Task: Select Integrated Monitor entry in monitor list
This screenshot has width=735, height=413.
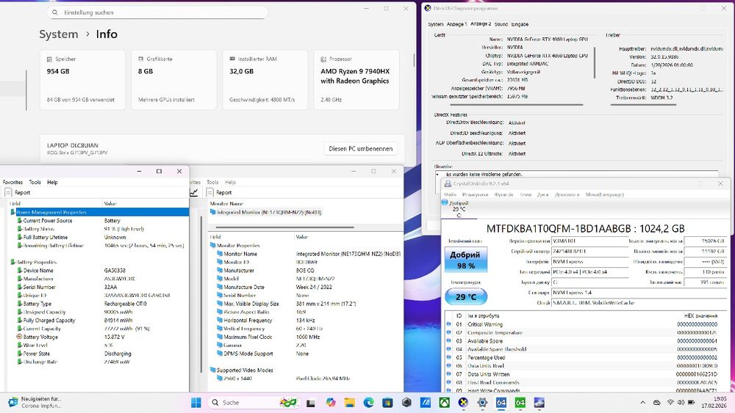Action: click(x=265, y=212)
